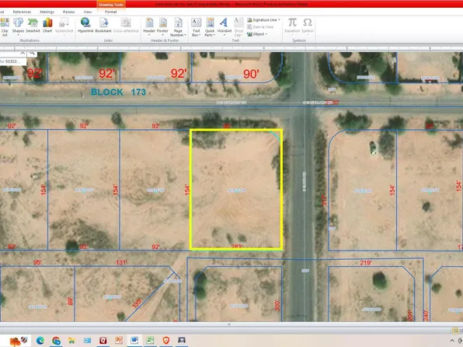Open Microsoft Edge from the taskbar
463x347 pixels.
[40, 341]
